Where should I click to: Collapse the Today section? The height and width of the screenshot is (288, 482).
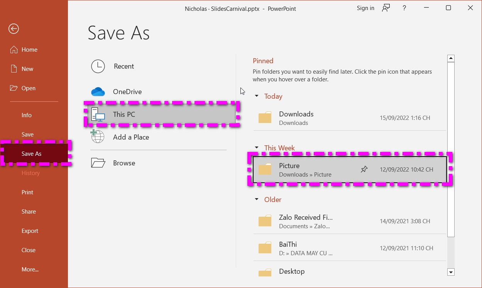tap(257, 96)
